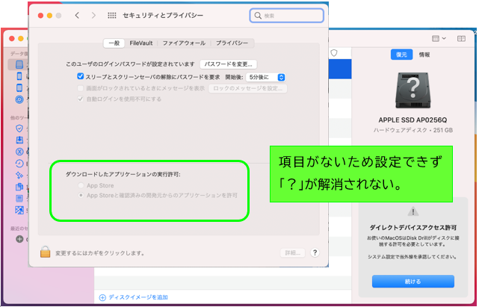
Task: Switch to the 一般 tab
Action: click(x=114, y=43)
